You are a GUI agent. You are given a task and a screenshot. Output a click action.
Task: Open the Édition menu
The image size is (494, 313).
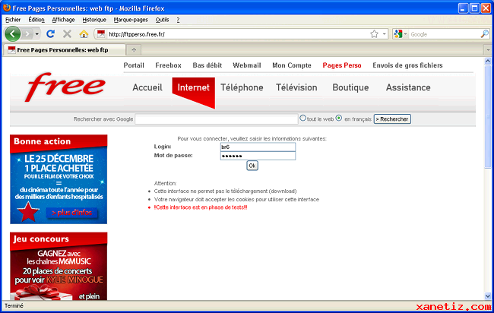[36, 20]
